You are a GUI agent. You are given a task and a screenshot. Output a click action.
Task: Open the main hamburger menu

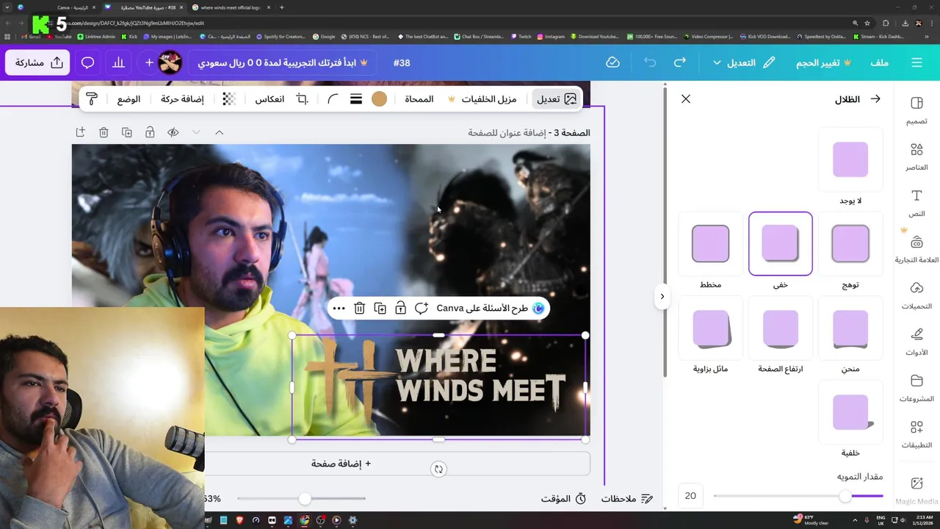[x=916, y=62]
